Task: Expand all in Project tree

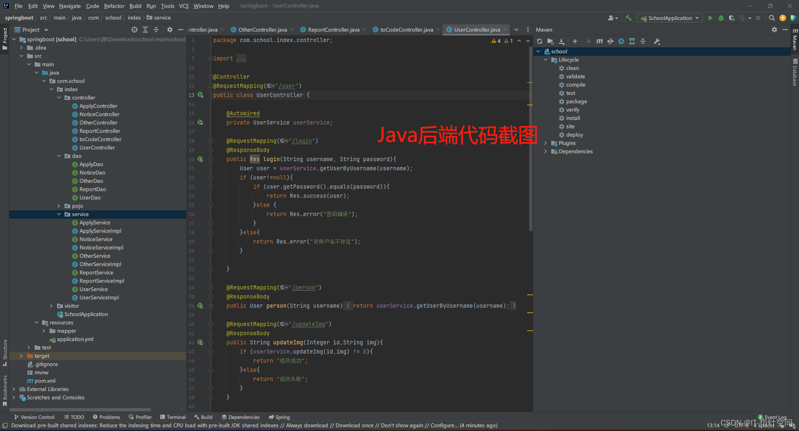Action: (x=145, y=30)
